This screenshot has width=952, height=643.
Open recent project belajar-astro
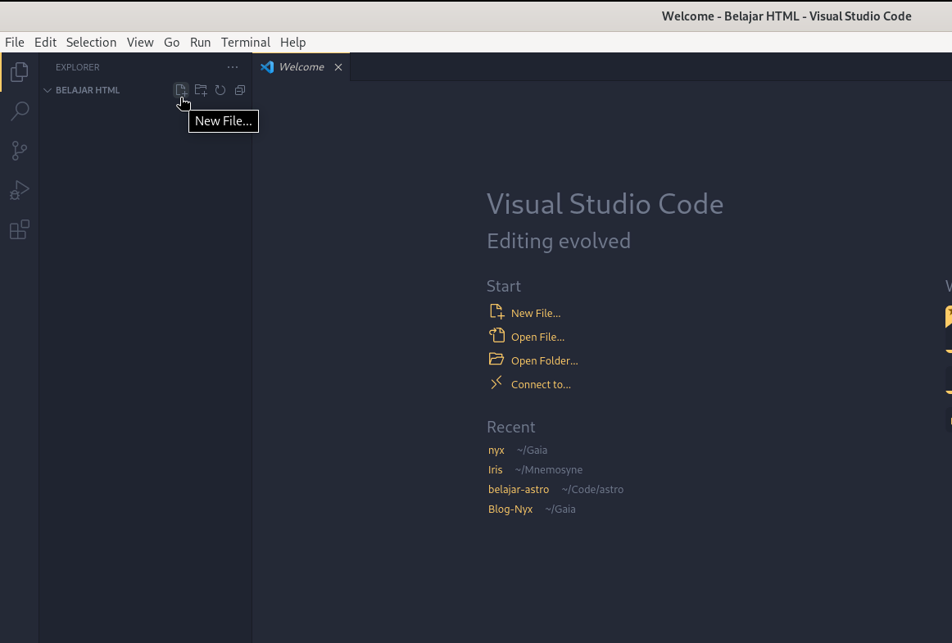519,489
